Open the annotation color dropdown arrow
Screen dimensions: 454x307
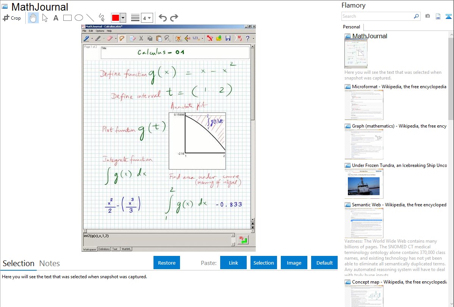[x=123, y=18]
